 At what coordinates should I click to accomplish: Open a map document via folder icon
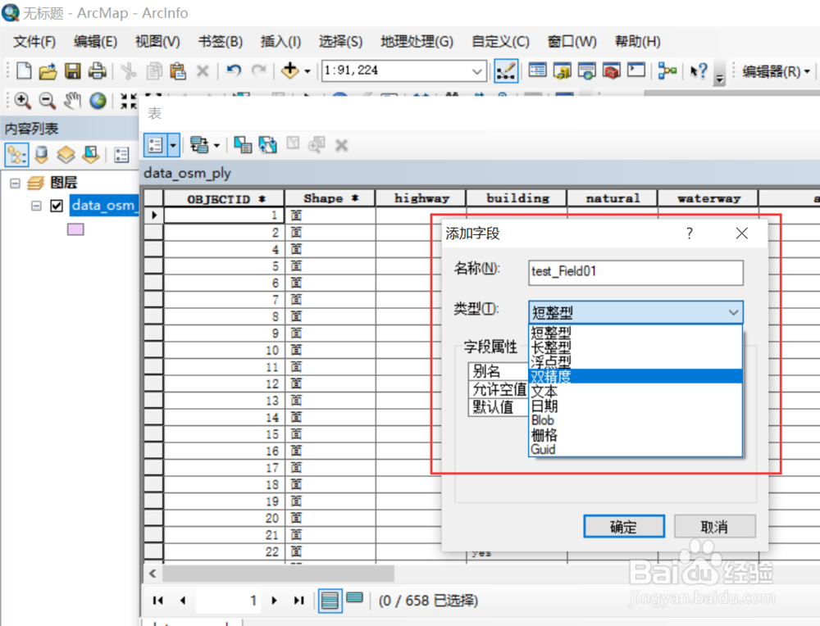pyautogui.click(x=48, y=70)
